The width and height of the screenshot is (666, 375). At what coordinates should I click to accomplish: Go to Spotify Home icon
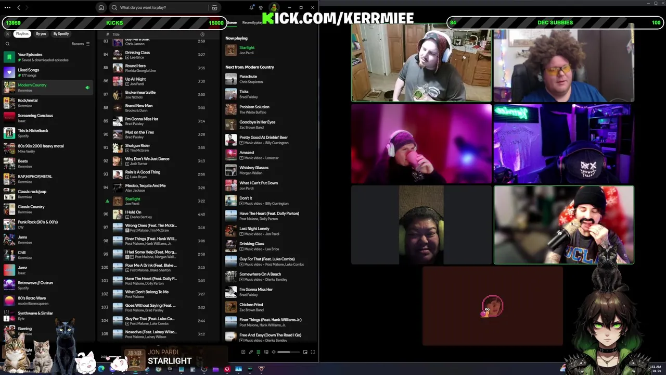[x=101, y=8]
